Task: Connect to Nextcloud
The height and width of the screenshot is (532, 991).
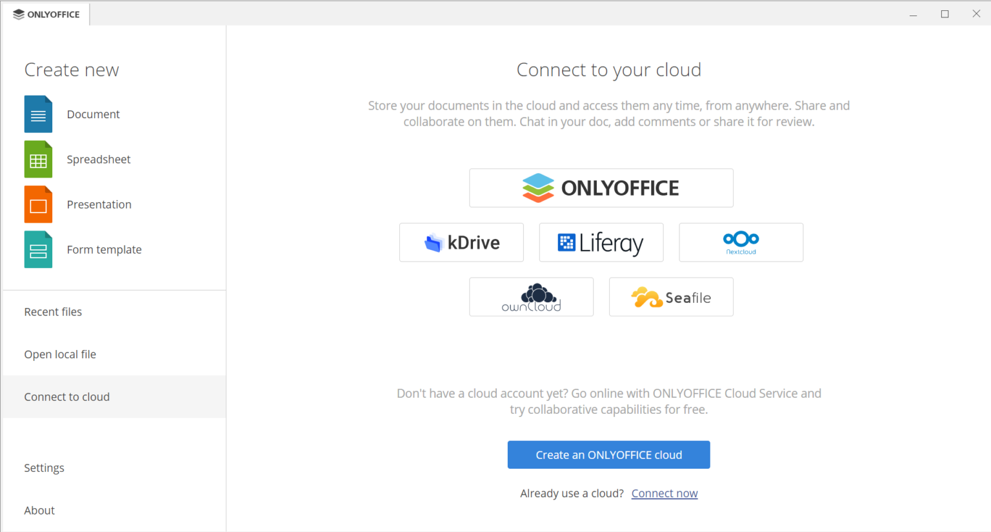Action: click(741, 242)
